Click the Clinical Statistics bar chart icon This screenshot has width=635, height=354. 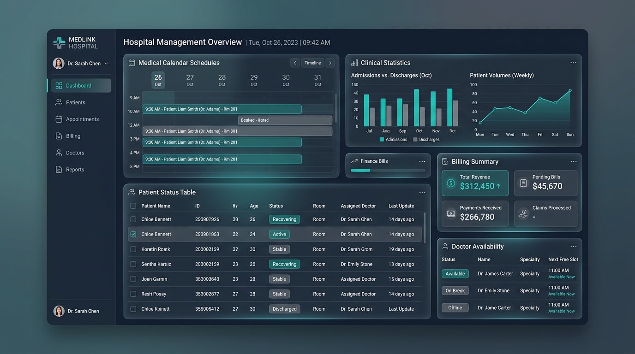pyautogui.click(x=354, y=63)
